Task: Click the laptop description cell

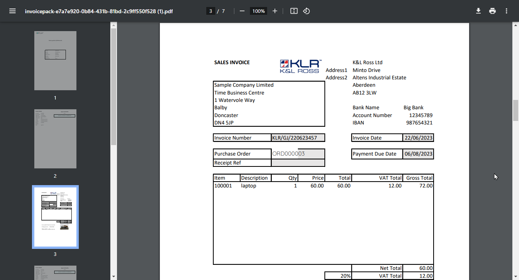Action: [249, 185]
